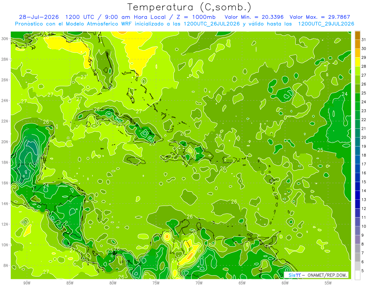Click the "26N" latitude axis label
The width and height of the screenshot is (372, 287).
(5, 80)
